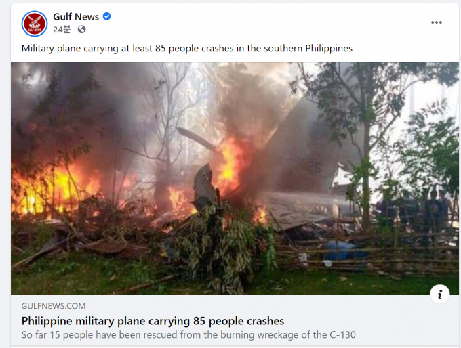Open headline "Philippine military plane carrying 85 people crashes"
The image size is (461, 348).
click(x=153, y=321)
